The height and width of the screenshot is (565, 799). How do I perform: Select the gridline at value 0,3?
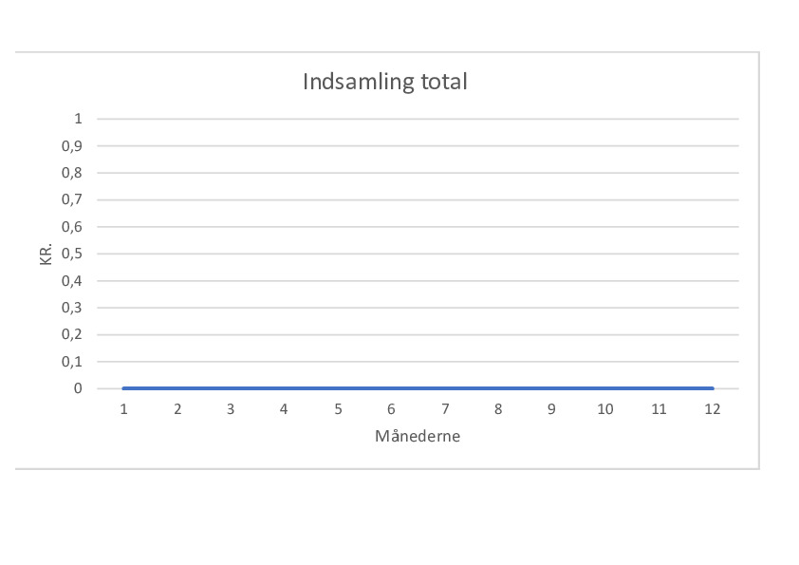pyautogui.click(x=418, y=308)
